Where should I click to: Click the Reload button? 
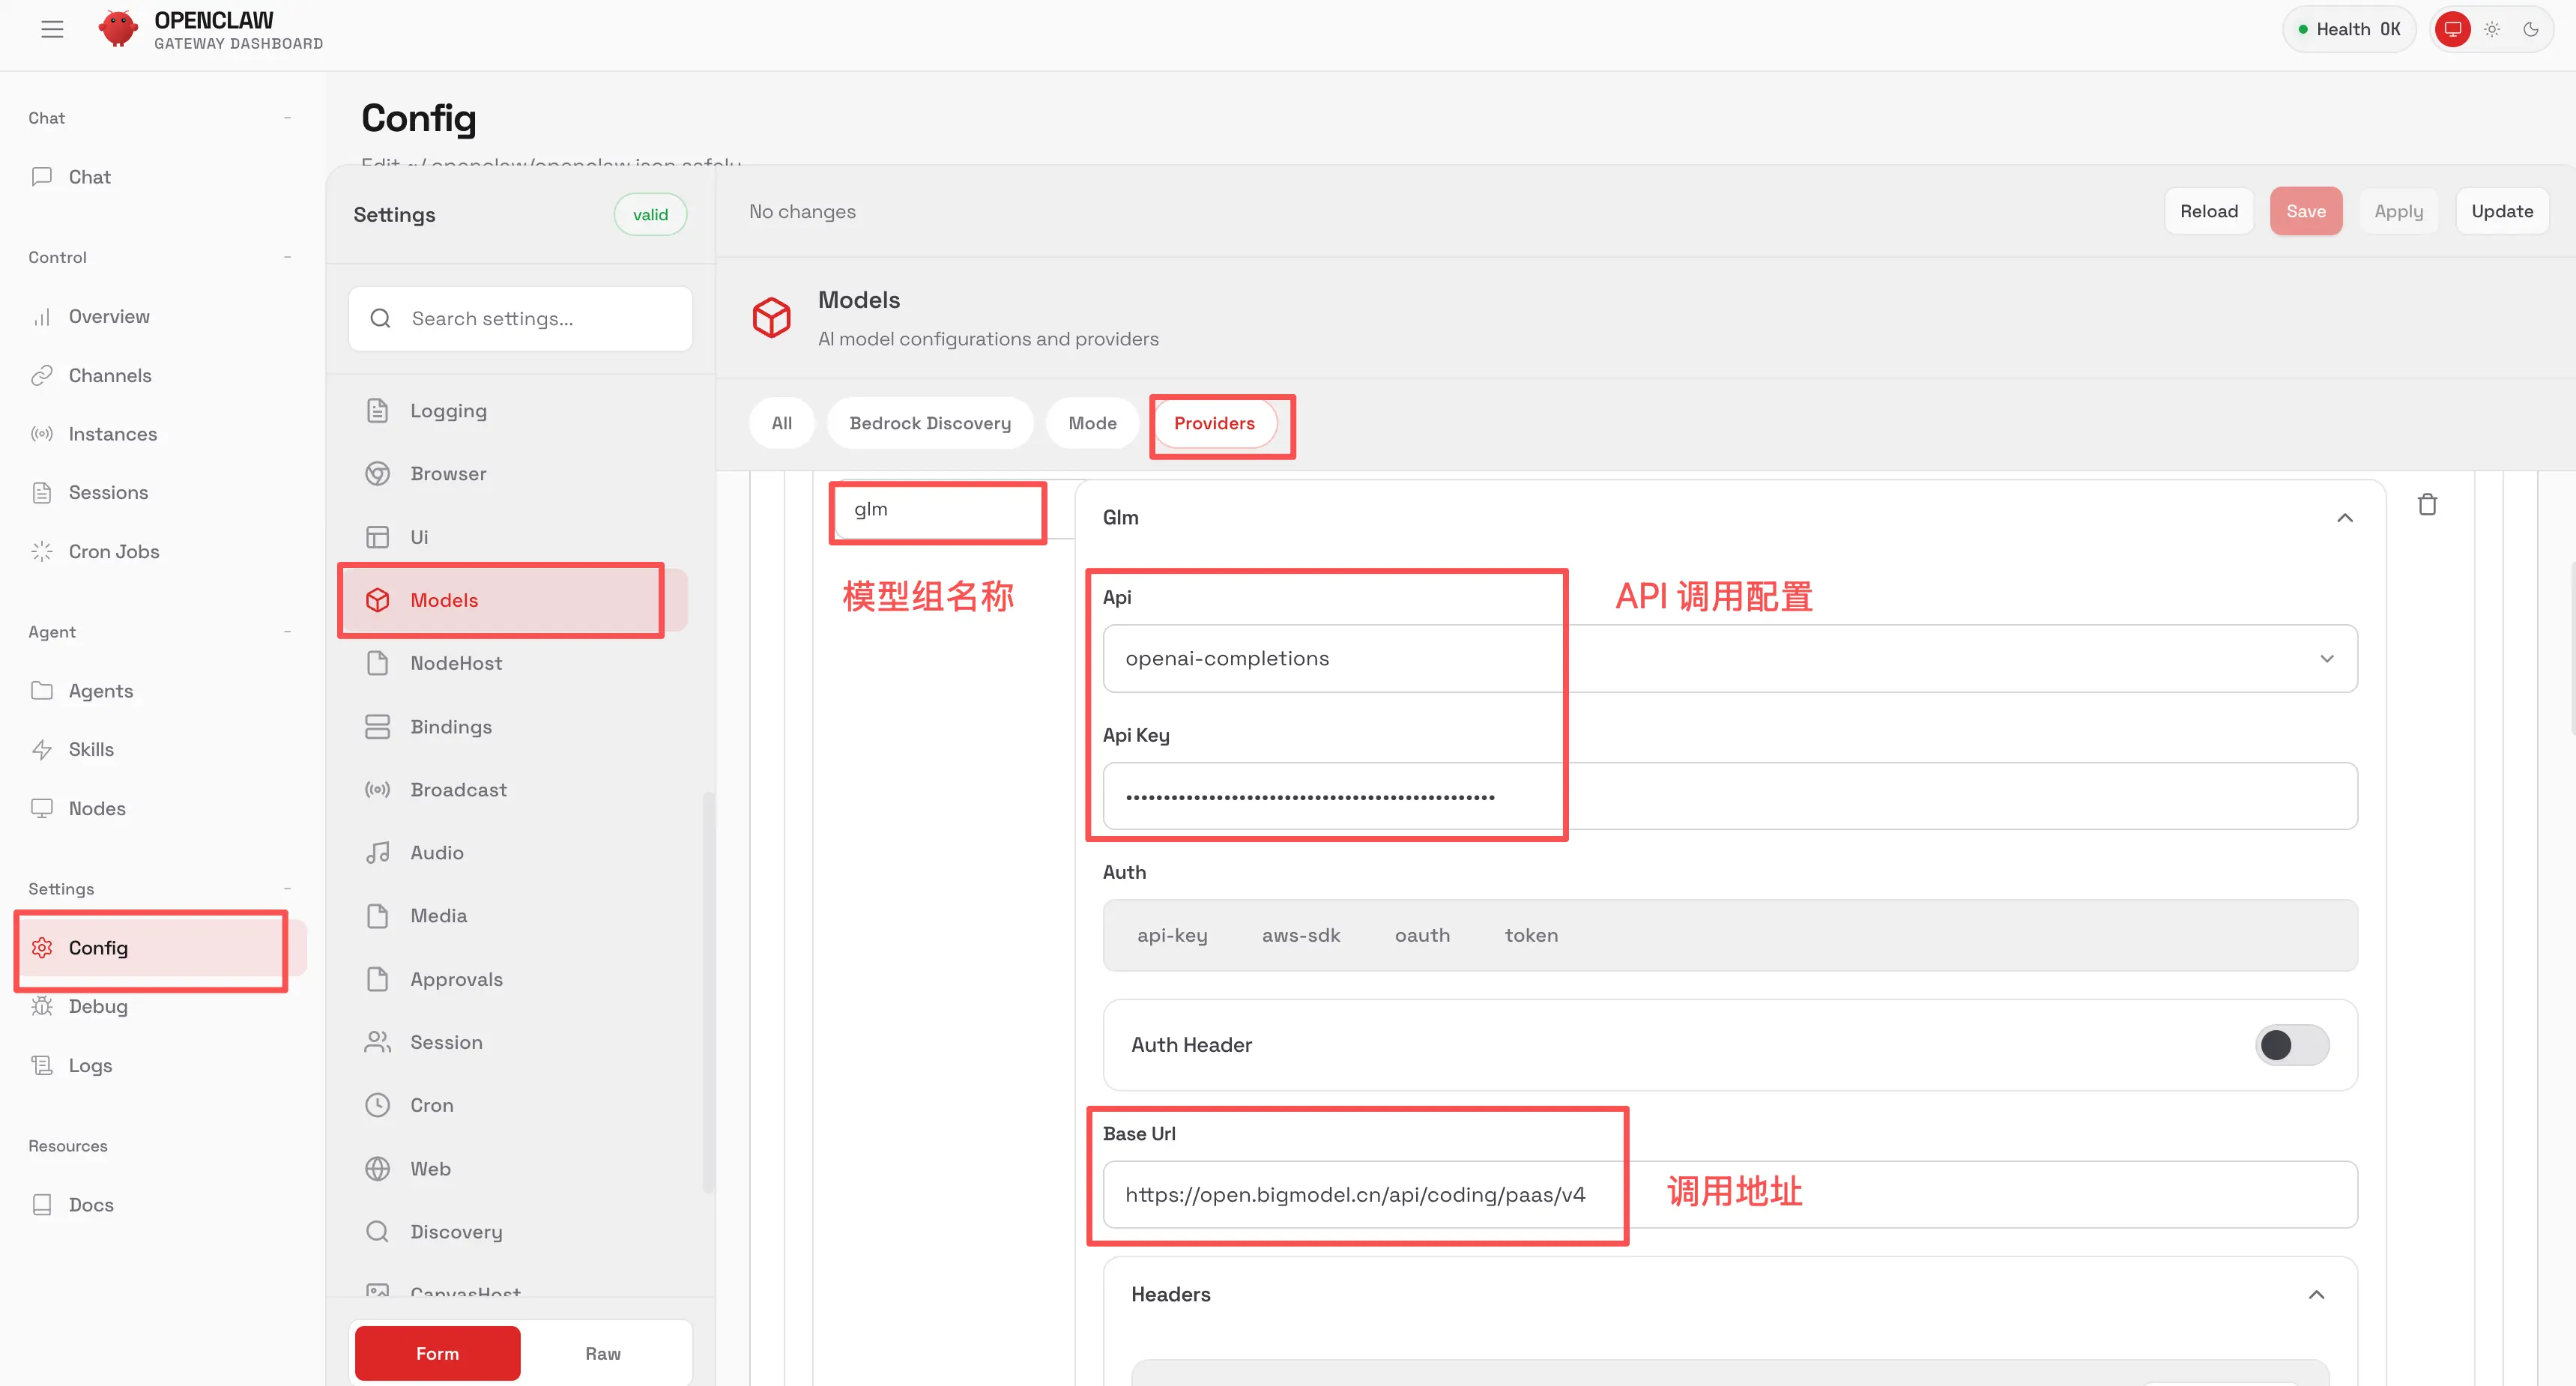pos(2208,211)
